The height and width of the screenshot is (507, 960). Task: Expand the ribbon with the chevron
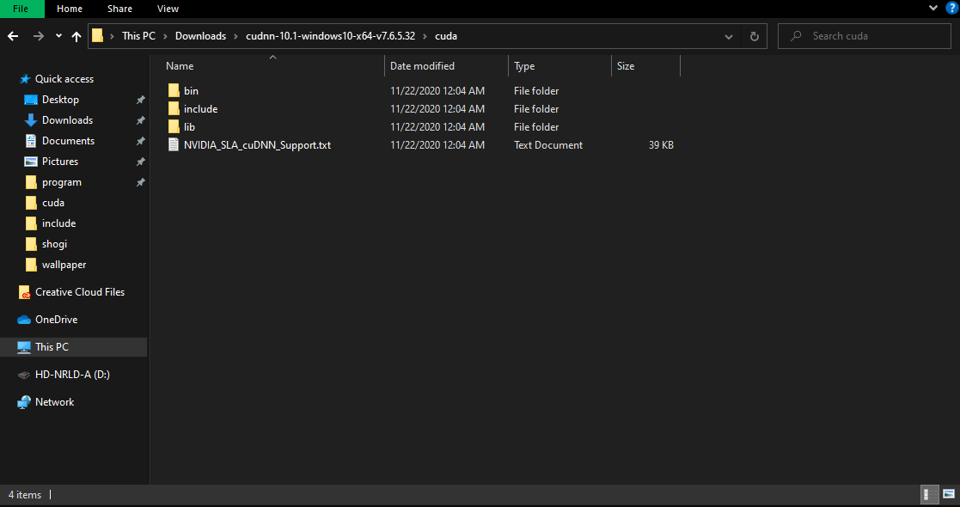[x=933, y=8]
